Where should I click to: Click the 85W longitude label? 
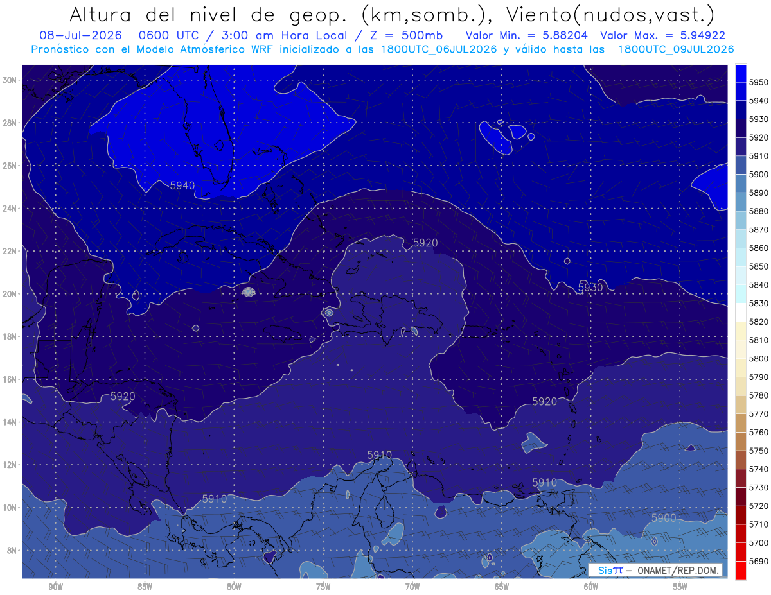[145, 587]
